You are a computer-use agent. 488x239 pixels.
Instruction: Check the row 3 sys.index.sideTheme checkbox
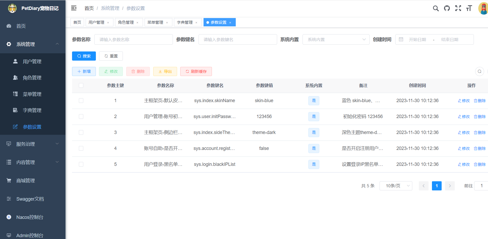(x=81, y=132)
